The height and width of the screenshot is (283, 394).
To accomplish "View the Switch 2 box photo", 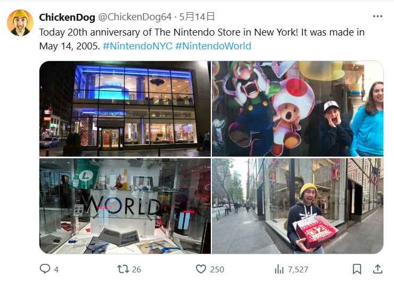I will coord(298,206).
